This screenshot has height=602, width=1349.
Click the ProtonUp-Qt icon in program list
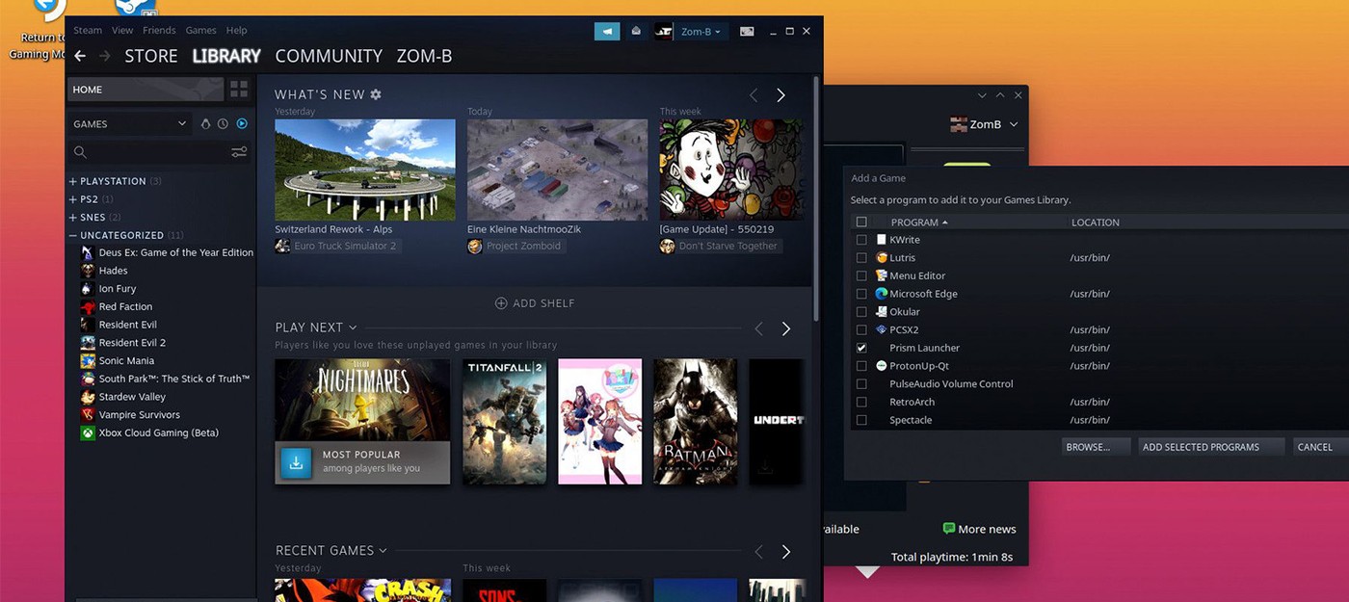point(881,366)
